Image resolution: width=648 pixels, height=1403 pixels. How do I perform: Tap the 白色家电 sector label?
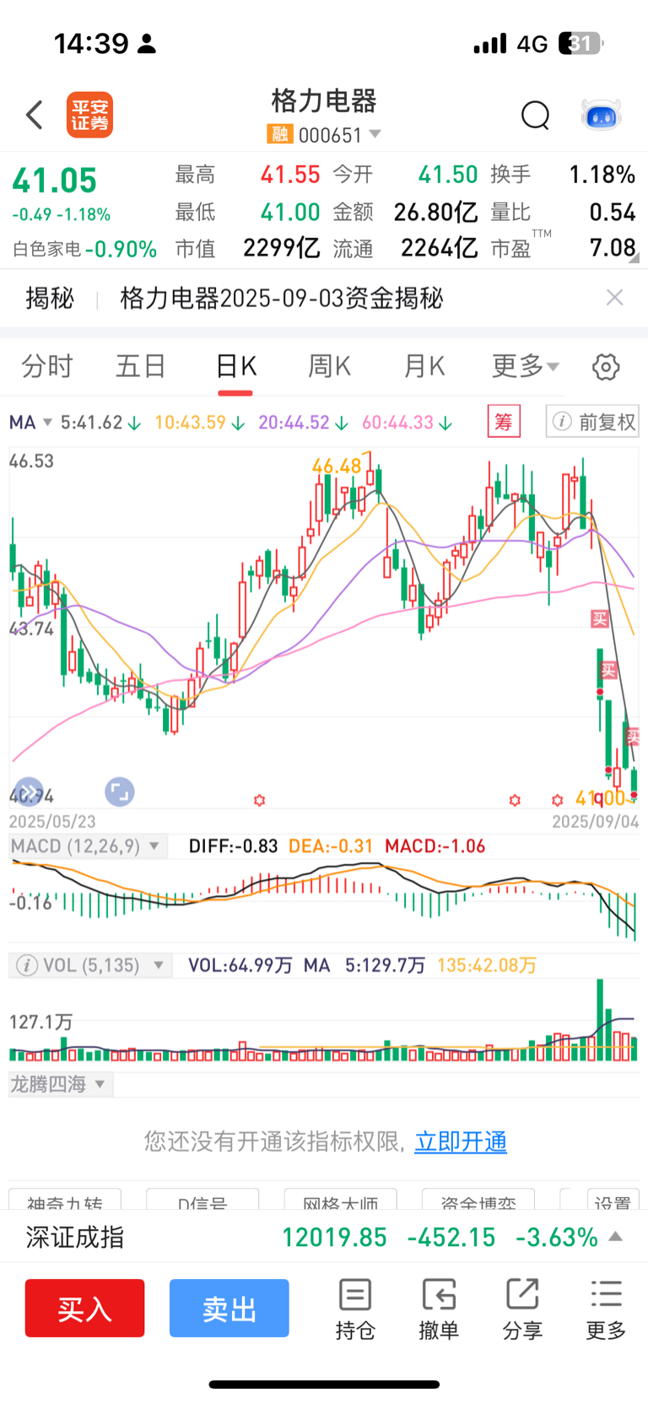pyautogui.click(x=46, y=249)
